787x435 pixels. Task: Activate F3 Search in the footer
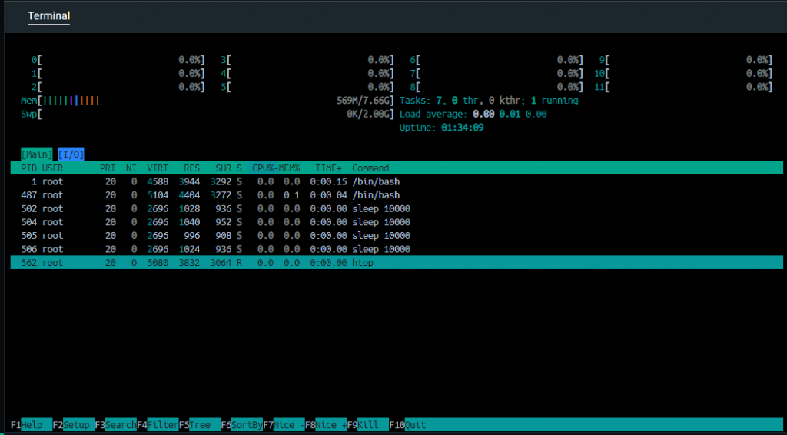coord(115,425)
